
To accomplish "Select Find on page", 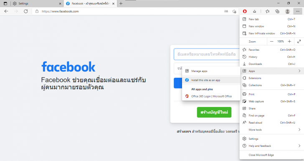I will point(271,115).
